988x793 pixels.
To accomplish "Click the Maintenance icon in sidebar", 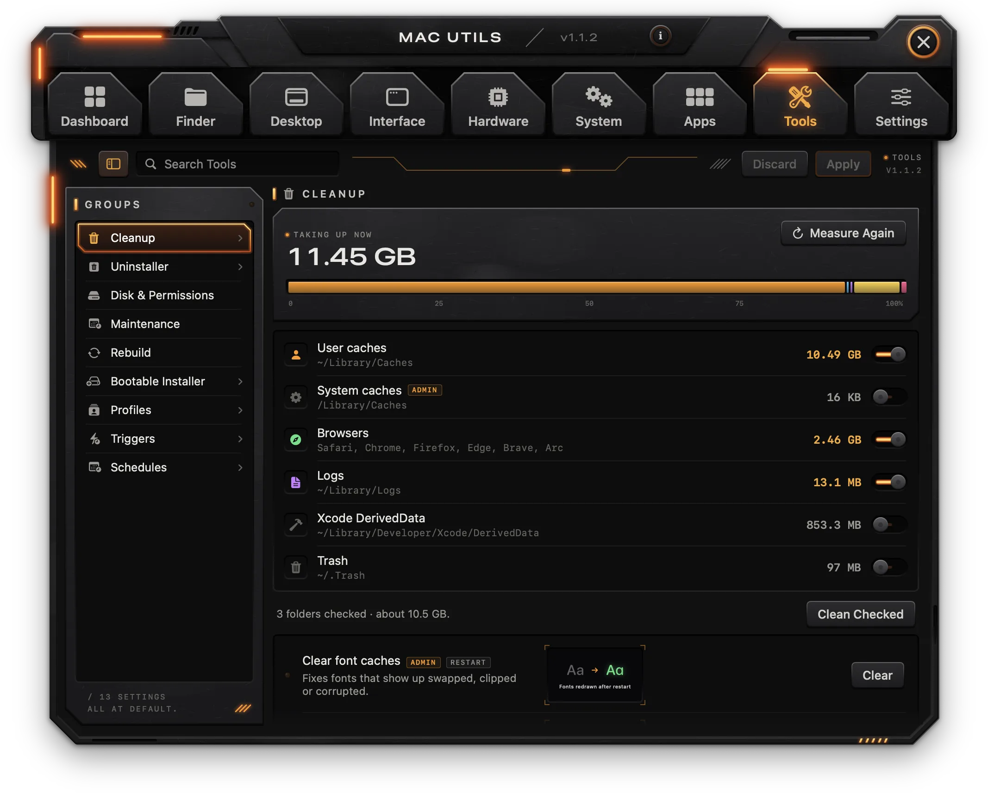I will pyautogui.click(x=94, y=324).
